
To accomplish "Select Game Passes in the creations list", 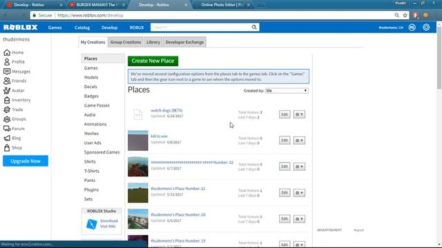I will click(x=97, y=105).
